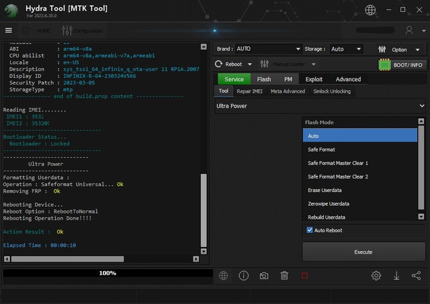Select the Repair IMEI sub-tab
The width and height of the screenshot is (430, 304).
coord(249,91)
